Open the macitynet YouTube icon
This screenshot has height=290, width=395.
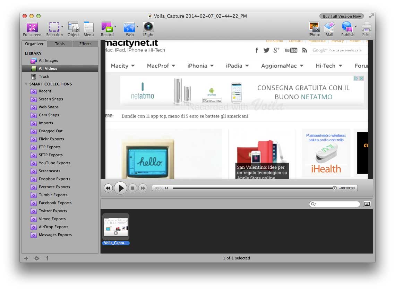291,50
